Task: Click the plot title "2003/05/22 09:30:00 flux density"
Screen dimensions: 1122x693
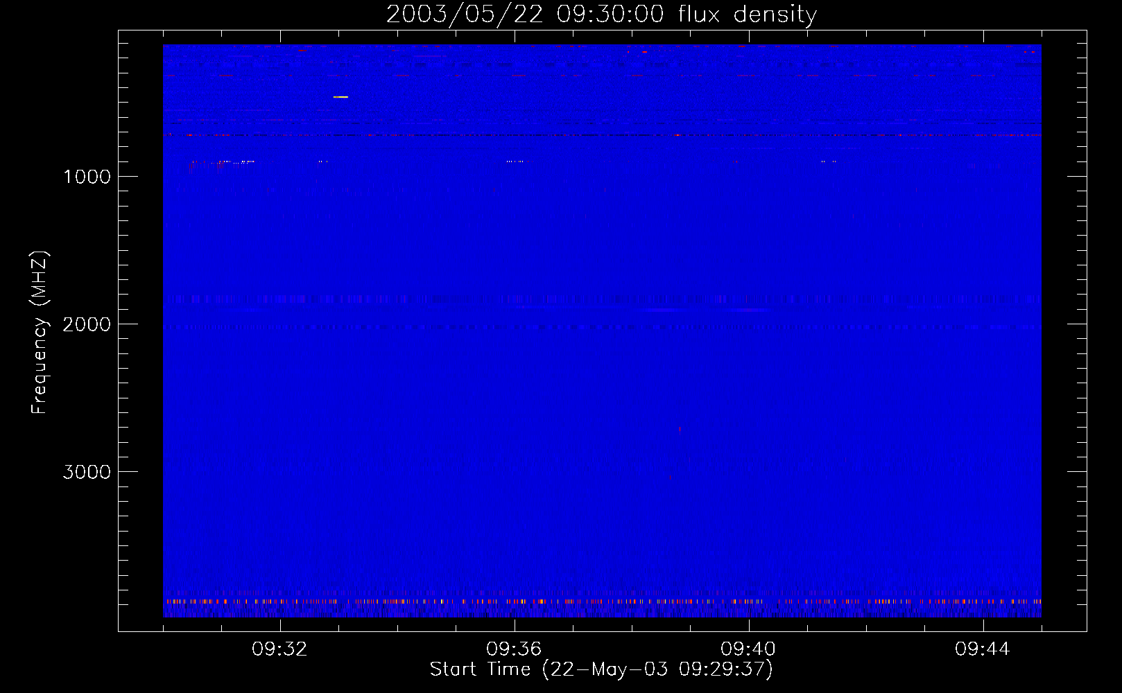Action: tap(601, 14)
